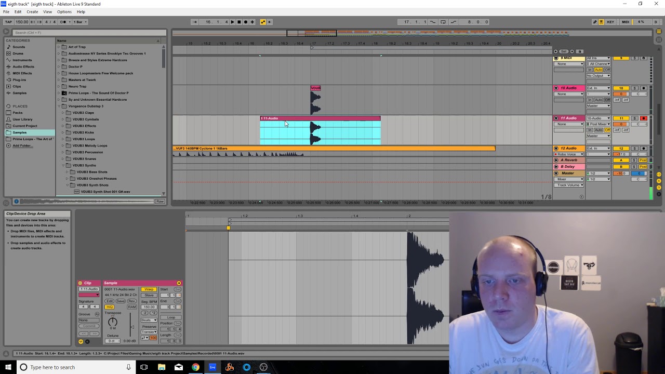This screenshot has width=665, height=374.
Task: Toggle track 12 activator button
Action: pos(621,149)
